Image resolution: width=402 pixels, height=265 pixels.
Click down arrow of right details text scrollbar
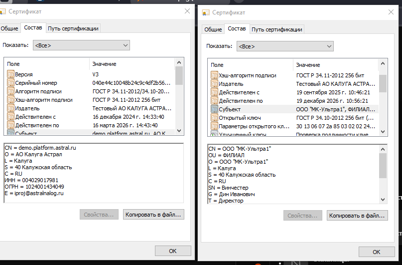point(383,200)
